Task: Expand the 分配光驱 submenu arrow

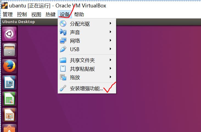Action: pos(110,23)
